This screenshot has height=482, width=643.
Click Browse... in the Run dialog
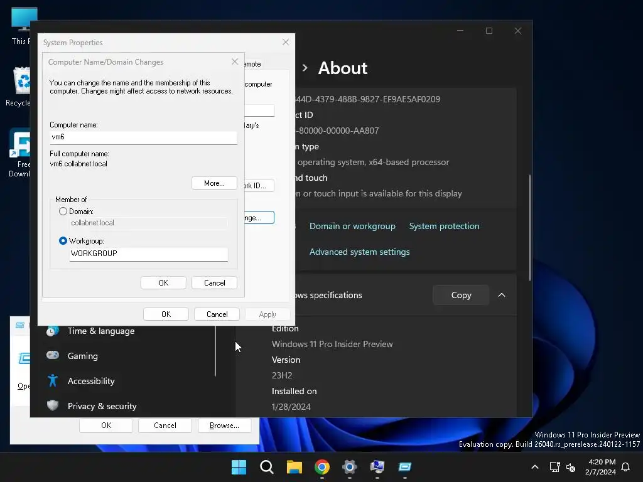(224, 426)
